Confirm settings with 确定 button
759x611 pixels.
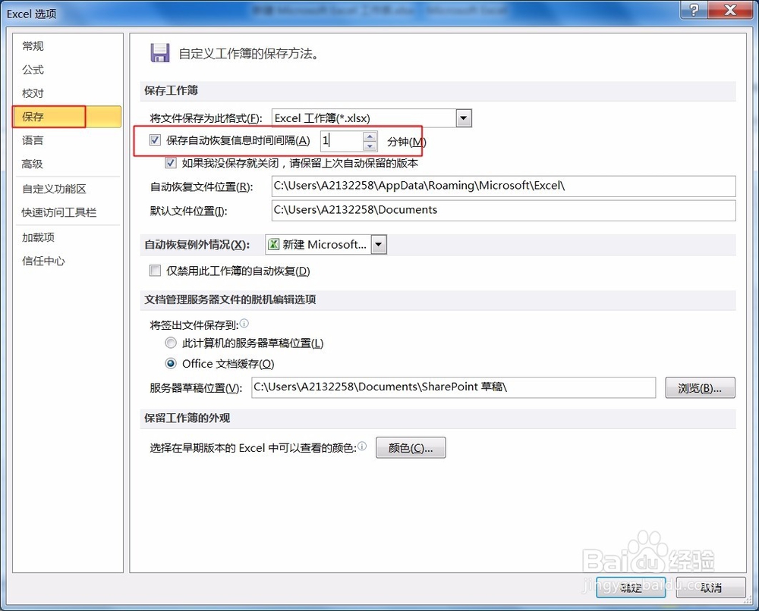click(631, 587)
